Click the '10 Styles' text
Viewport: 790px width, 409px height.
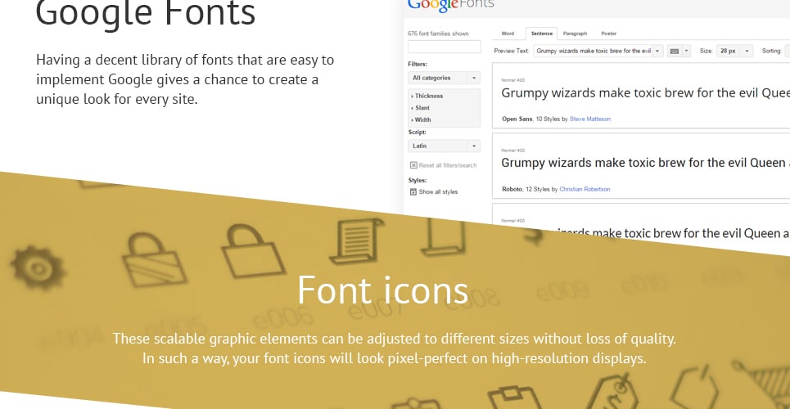[x=547, y=119]
